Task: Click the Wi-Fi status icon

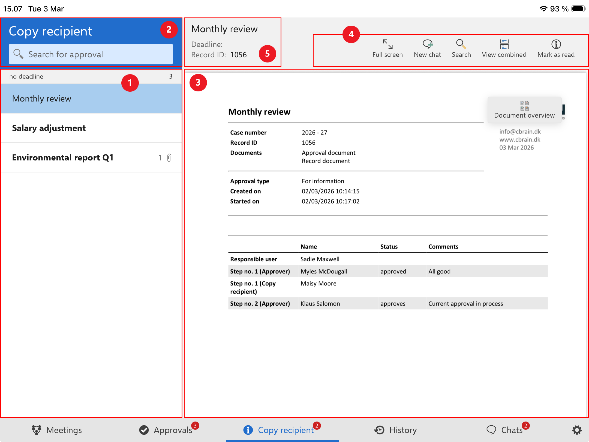Action: pyautogui.click(x=543, y=9)
